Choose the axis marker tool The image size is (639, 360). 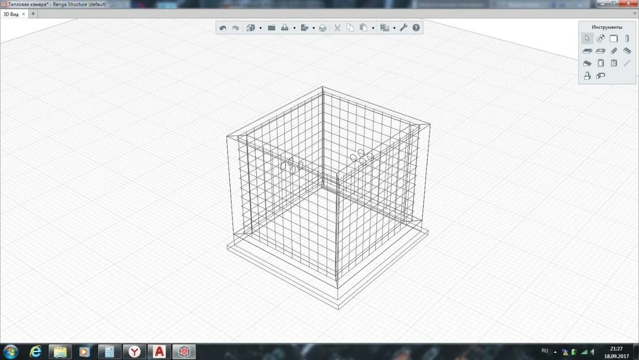(600, 39)
